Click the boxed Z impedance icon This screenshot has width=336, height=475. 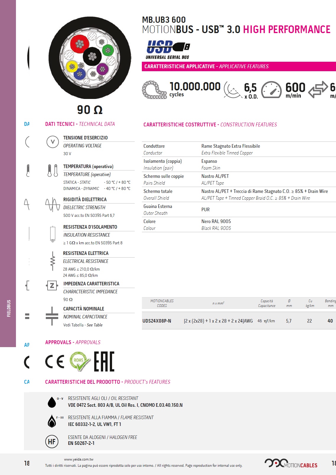(x=52, y=285)
